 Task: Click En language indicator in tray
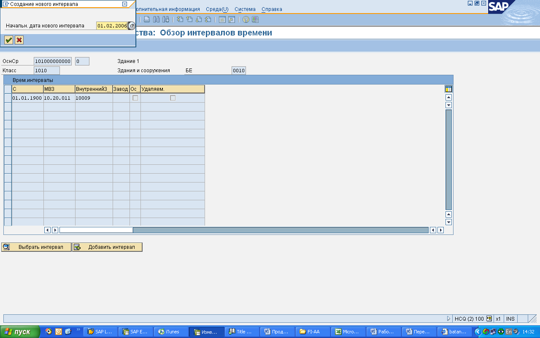click(509, 332)
